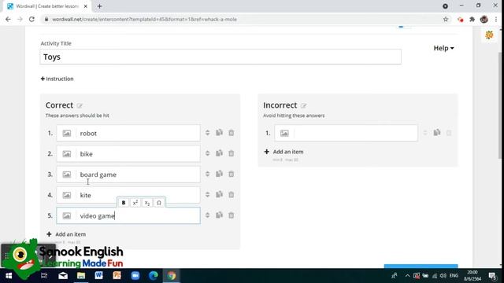Reload the current page
The width and height of the screenshot is (504, 283).
pyautogui.click(x=31, y=19)
